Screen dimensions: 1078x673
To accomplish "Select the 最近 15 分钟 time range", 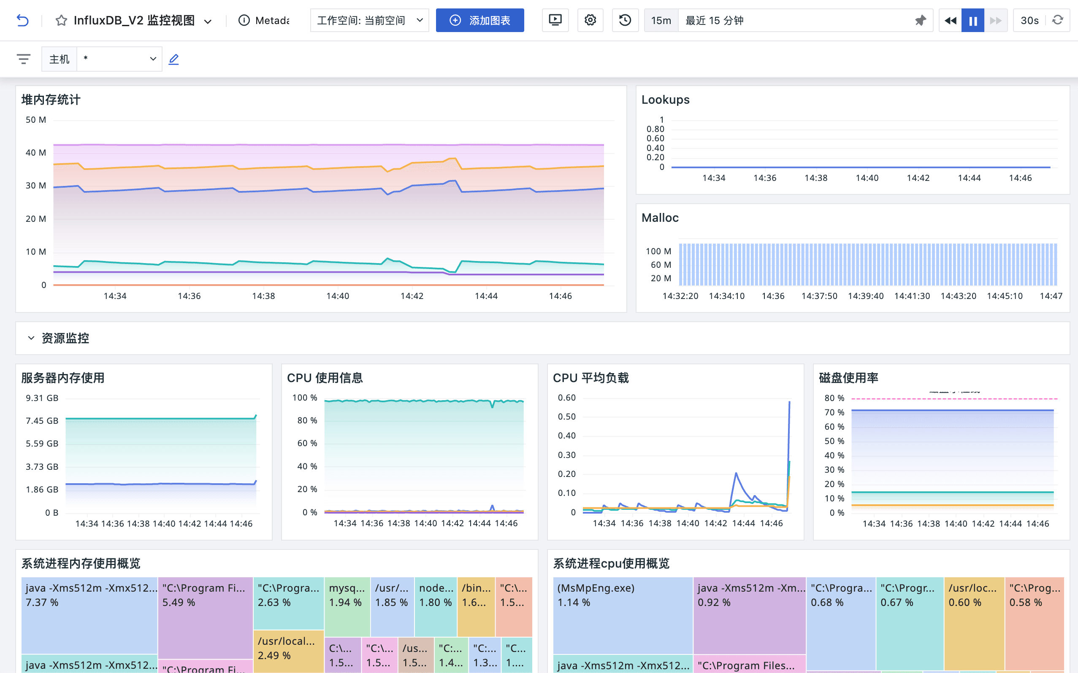I will (715, 20).
